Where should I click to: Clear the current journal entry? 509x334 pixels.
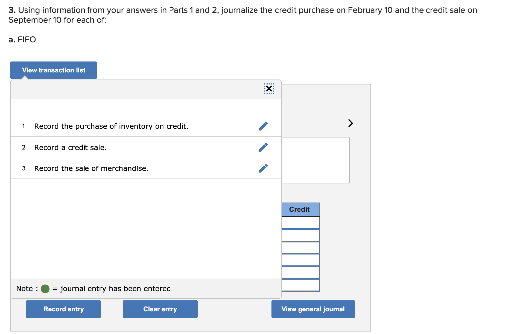coord(160,309)
